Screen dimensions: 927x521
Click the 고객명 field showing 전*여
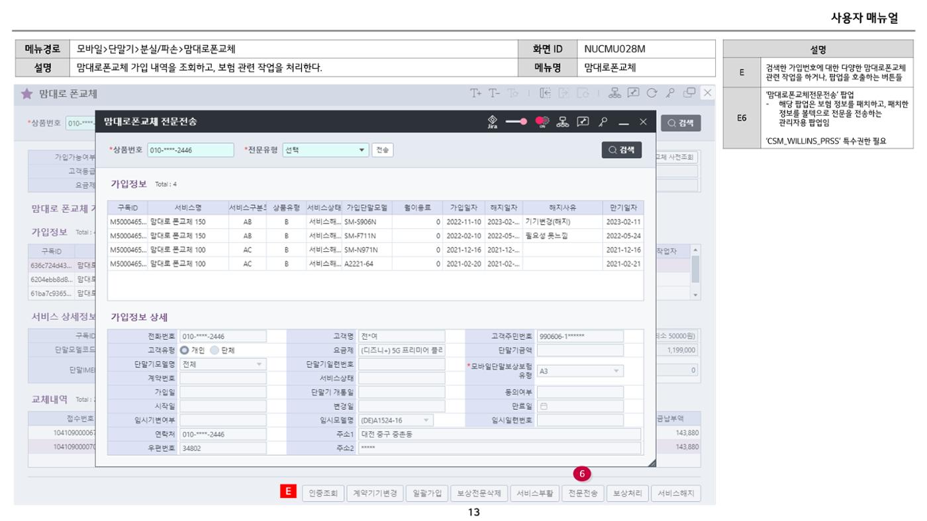(401, 336)
